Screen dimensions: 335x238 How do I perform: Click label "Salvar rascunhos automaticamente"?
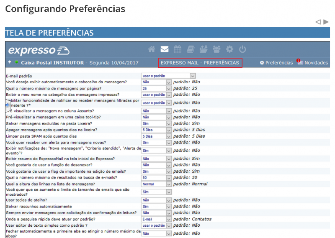39,206
